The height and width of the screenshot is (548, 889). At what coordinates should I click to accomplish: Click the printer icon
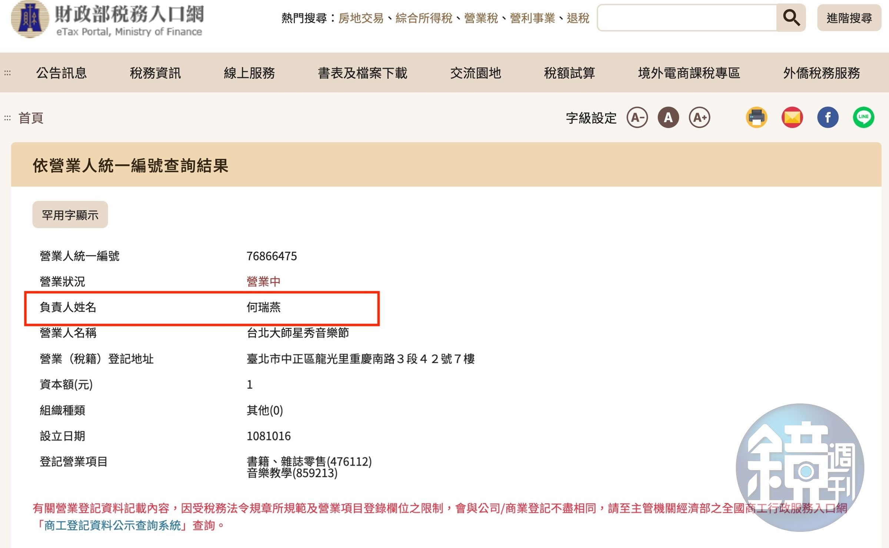click(x=756, y=118)
